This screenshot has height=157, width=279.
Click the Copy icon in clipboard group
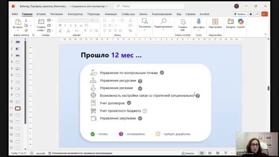click(26, 25)
